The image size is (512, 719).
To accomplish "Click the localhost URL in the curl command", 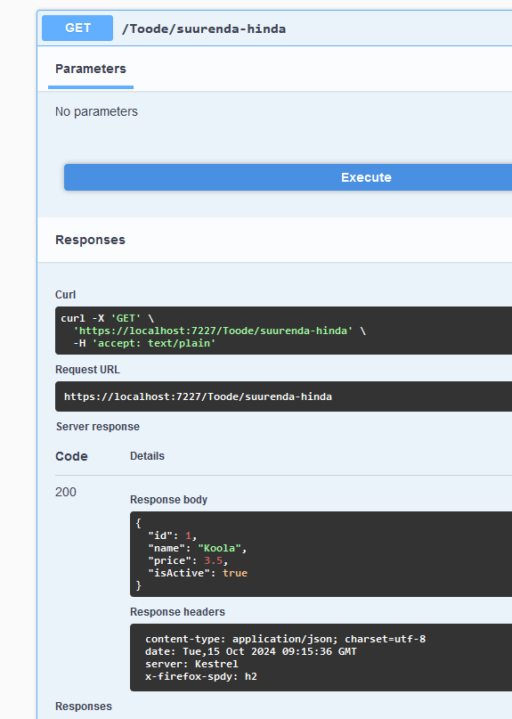I will (x=213, y=331).
